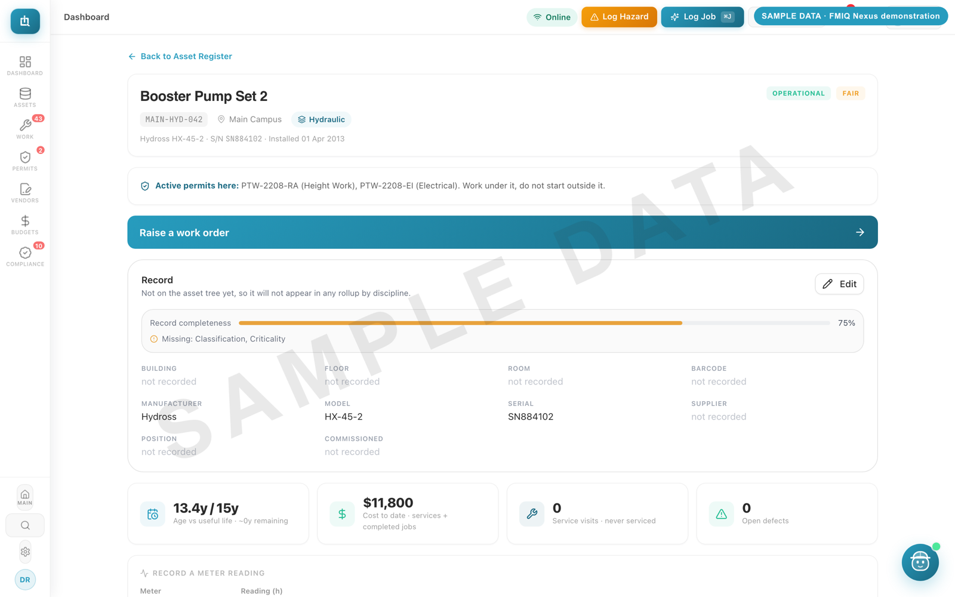This screenshot has width=955, height=597.
Task: Click the Main Campus location
Action: click(249, 119)
